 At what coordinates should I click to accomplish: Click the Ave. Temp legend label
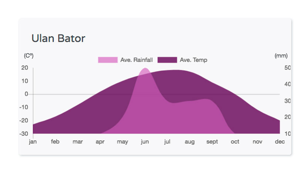[x=193, y=60]
